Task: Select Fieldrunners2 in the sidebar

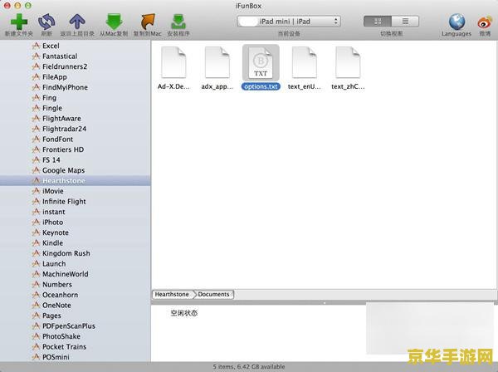Action: pos(65,66)
